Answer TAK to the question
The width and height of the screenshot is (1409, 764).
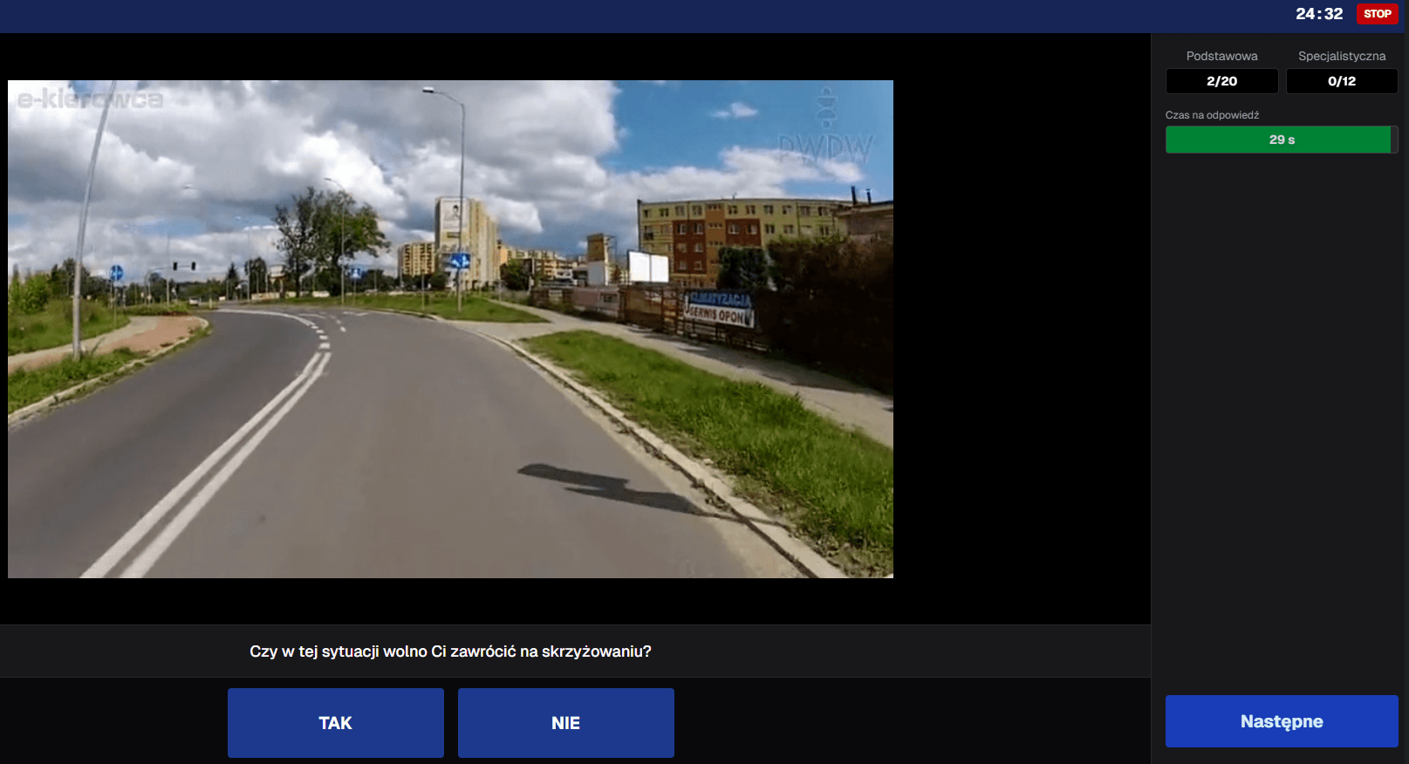pyautogui.click(x=336, y=723)
